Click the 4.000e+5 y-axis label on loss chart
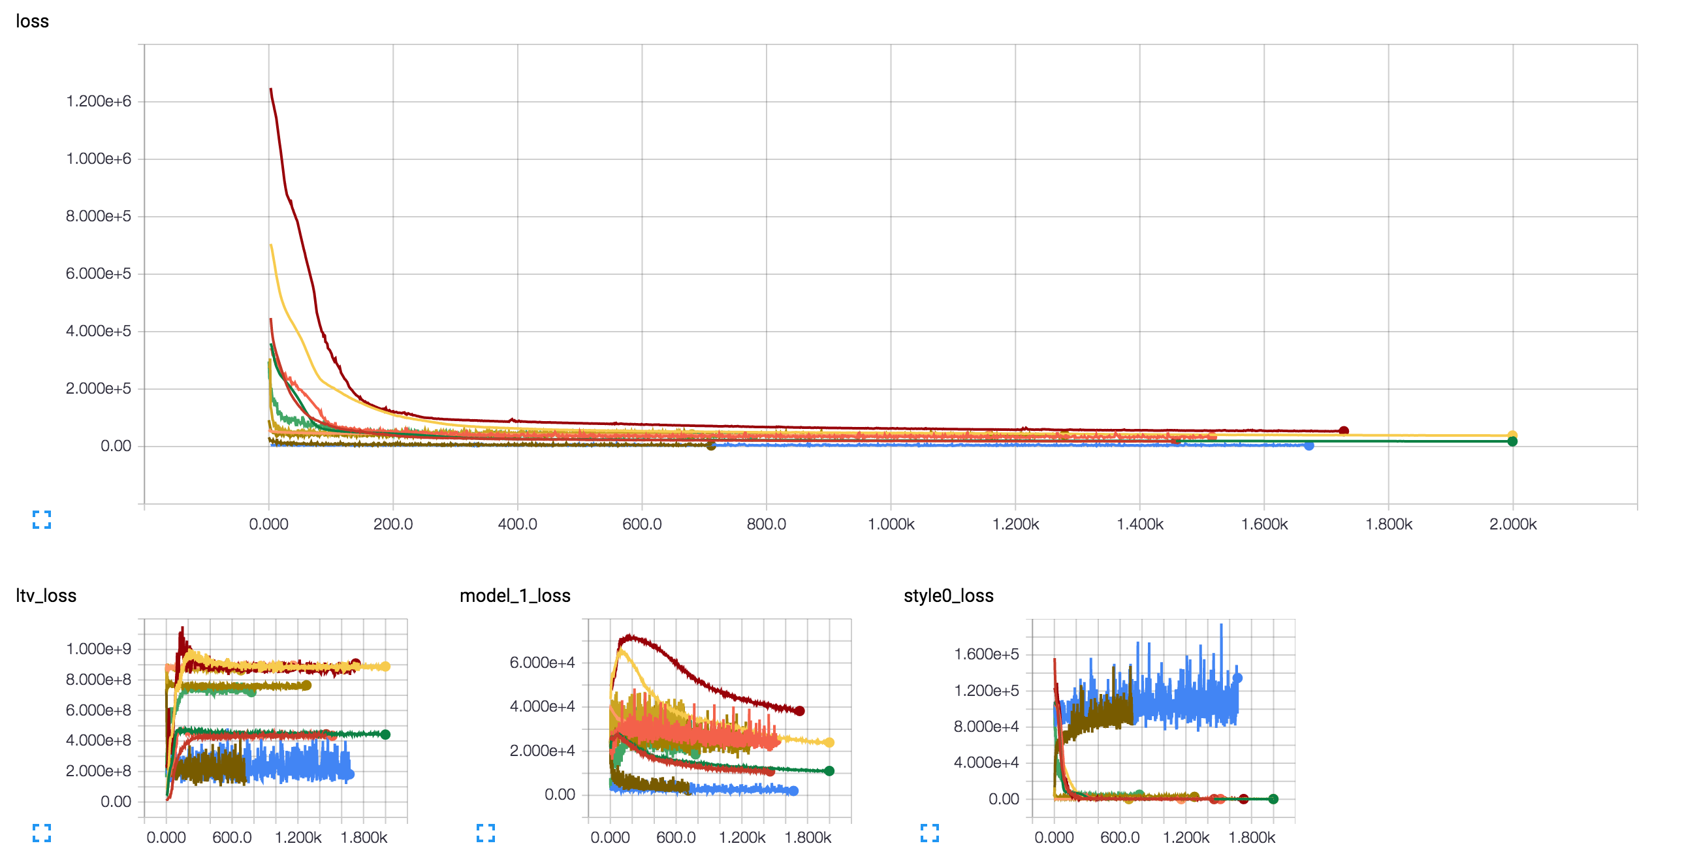 tap(99, 331)
